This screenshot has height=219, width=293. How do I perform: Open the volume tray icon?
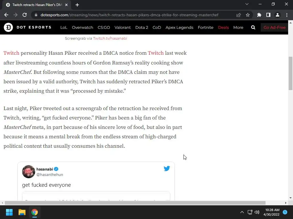[257, 212]
